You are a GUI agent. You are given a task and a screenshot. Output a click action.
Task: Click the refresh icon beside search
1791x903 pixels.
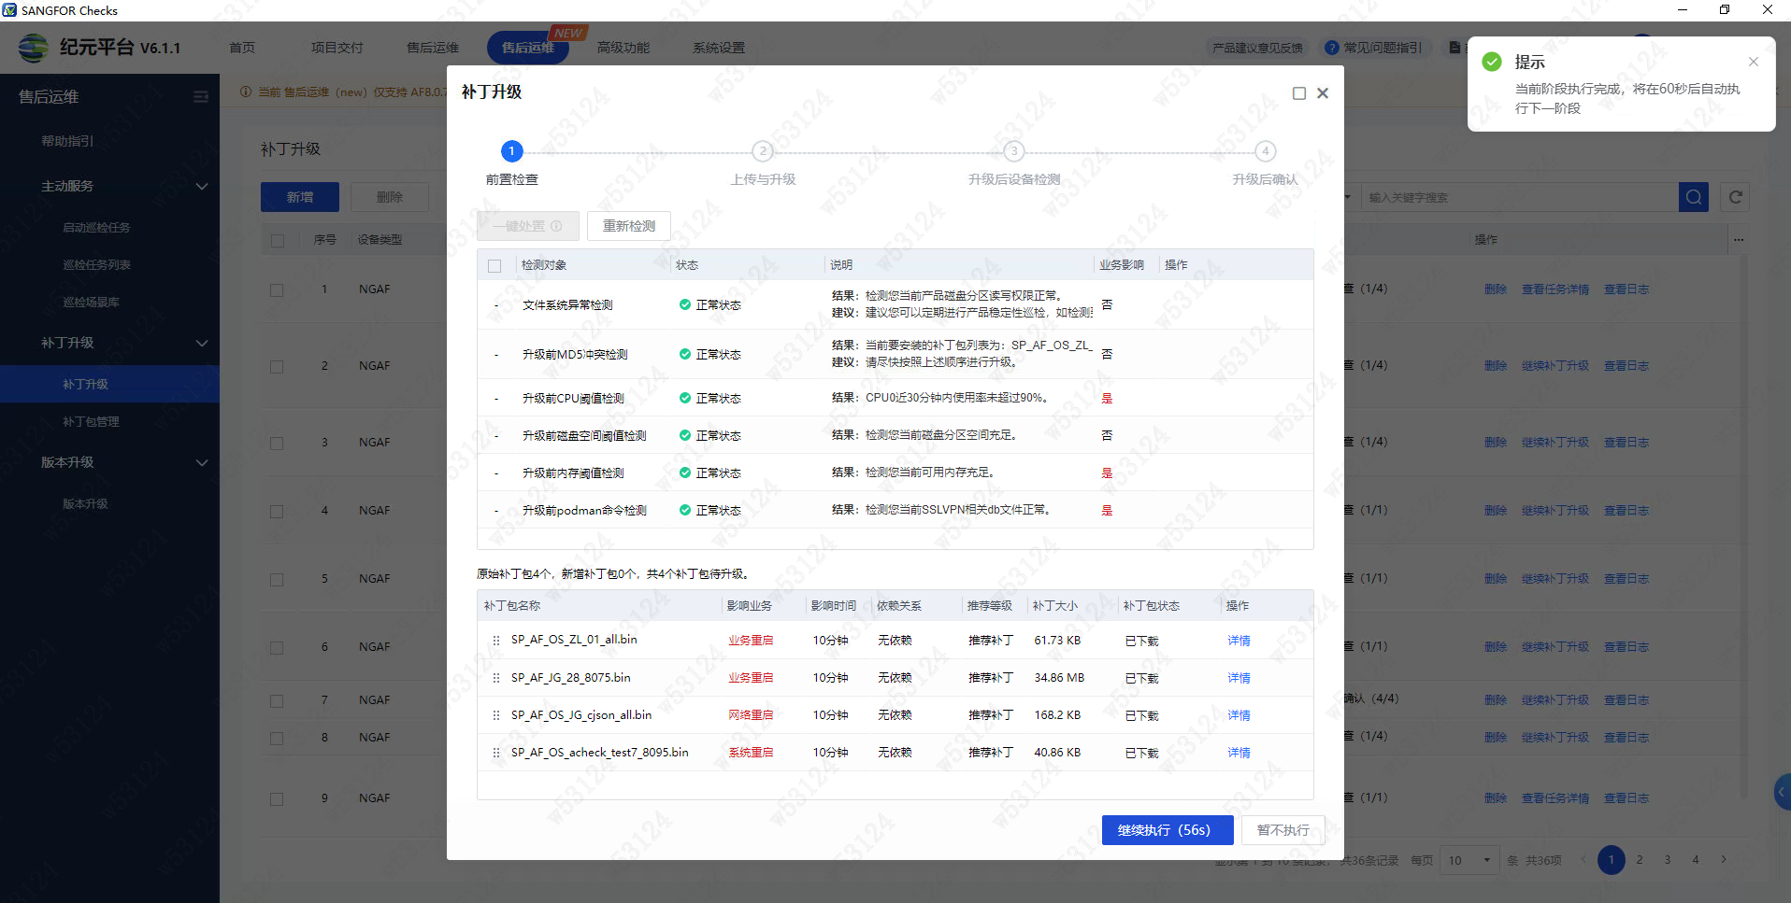[1735, 197]
